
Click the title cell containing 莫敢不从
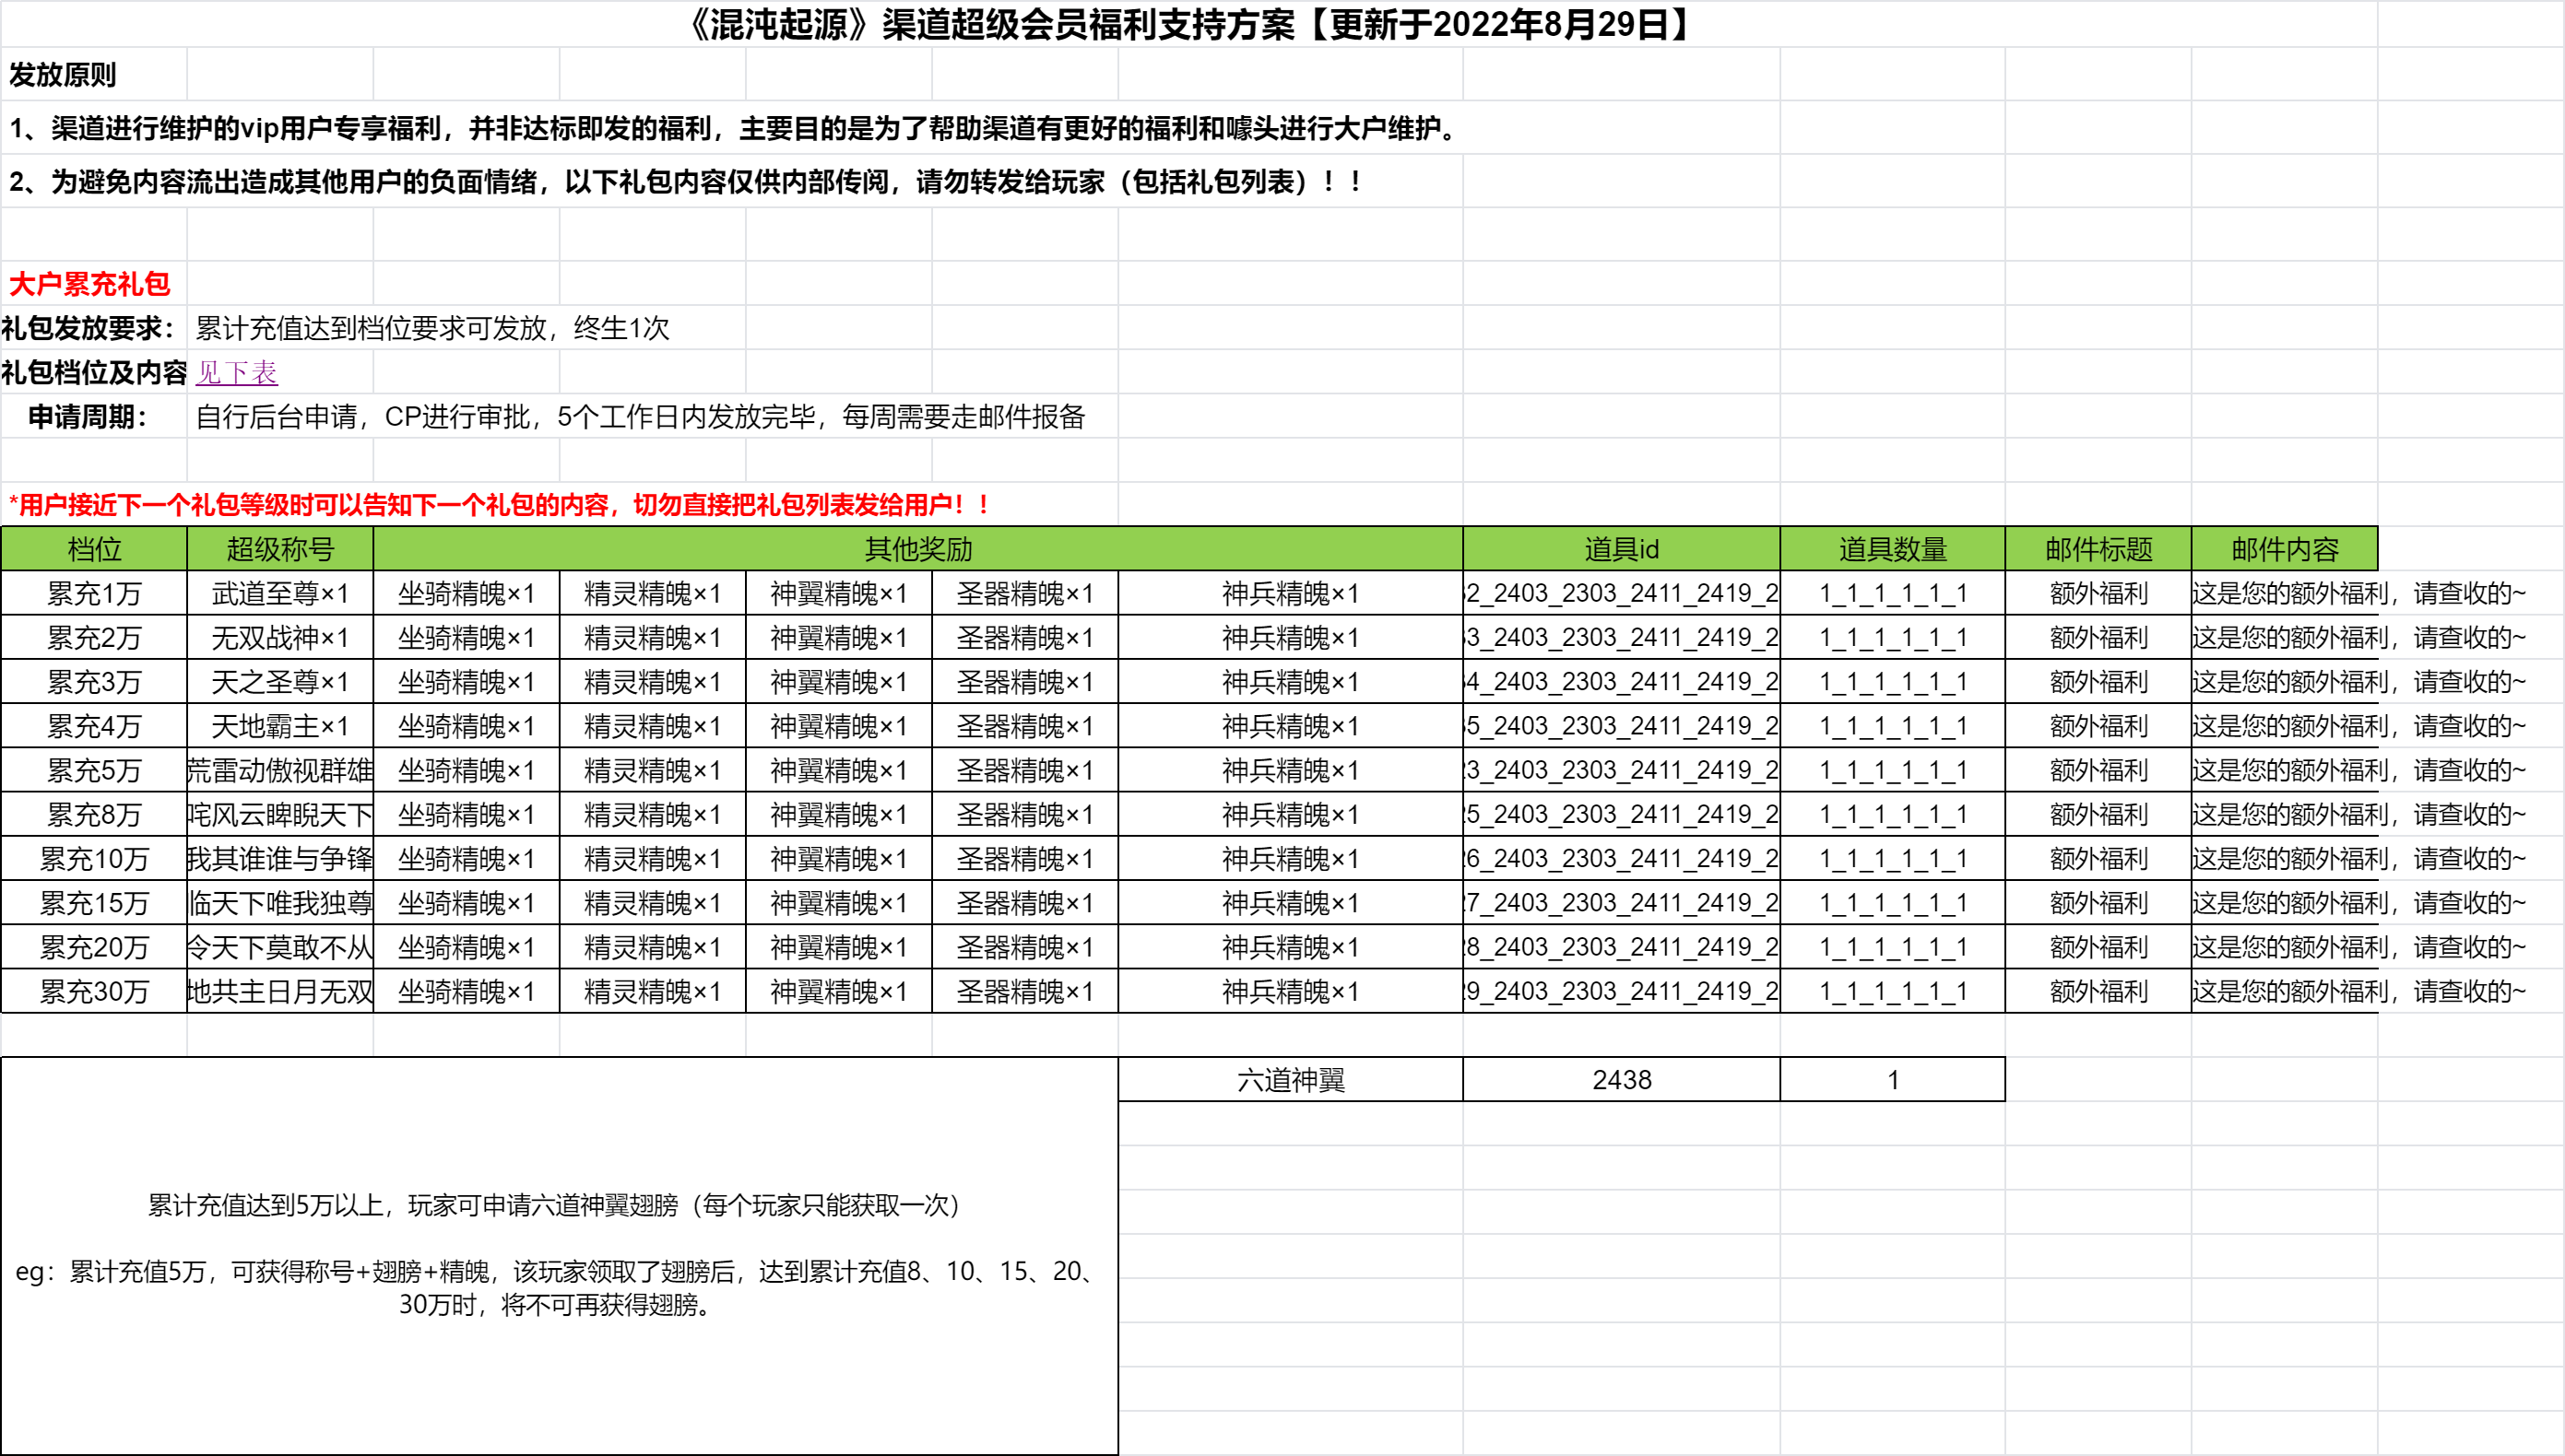pos(280,947)
